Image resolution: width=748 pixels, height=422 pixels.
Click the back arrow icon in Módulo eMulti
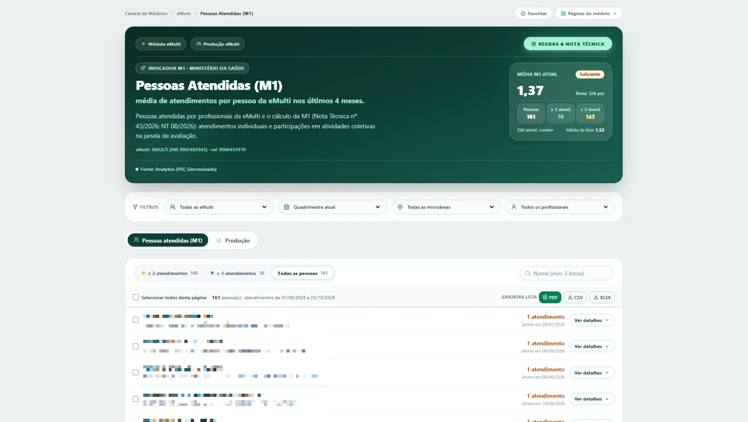(144, 44)
